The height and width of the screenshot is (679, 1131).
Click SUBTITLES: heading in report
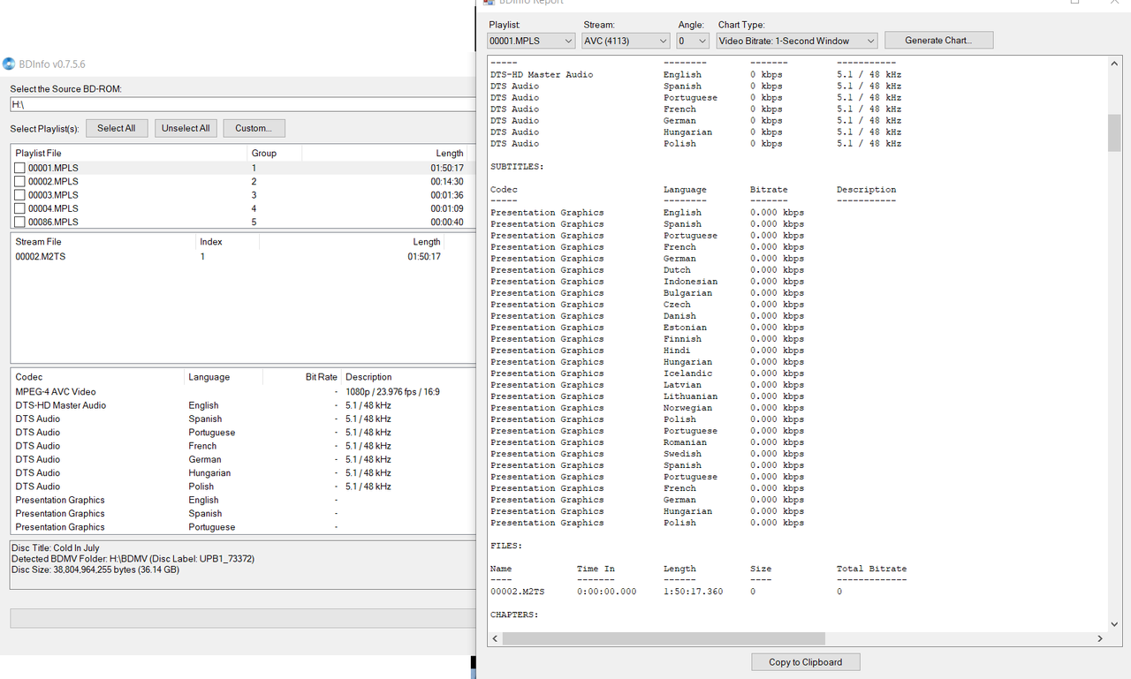click(517, 167)
